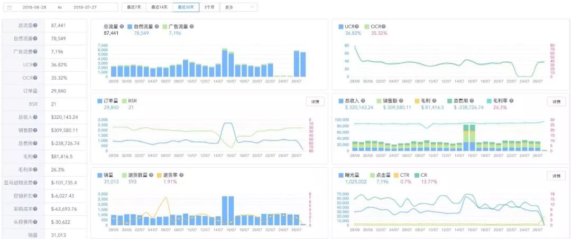Toggle the CR series in the ad chart legend

421,175
